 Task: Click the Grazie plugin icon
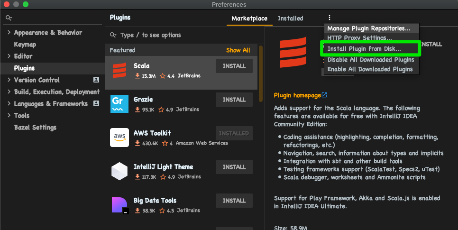pos(119,104)
